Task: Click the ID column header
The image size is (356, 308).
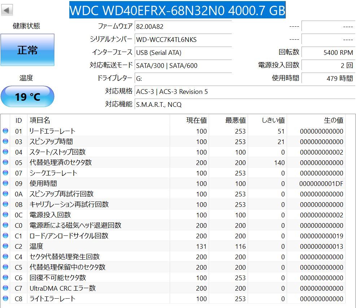Action: pos(19,120)
